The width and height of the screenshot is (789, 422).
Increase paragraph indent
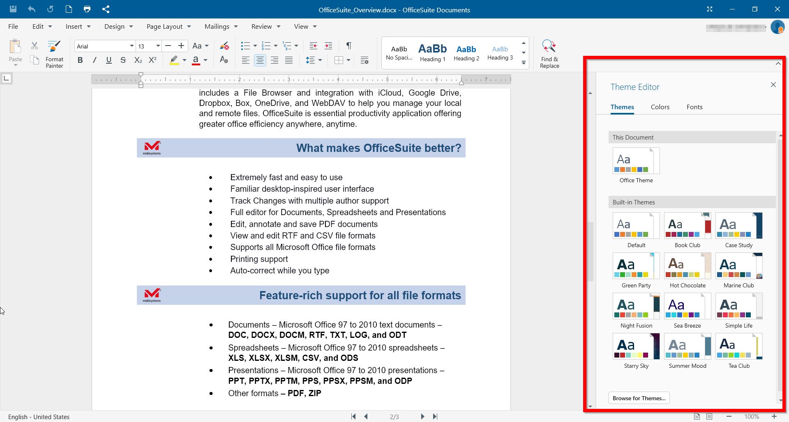pos(328,46)
